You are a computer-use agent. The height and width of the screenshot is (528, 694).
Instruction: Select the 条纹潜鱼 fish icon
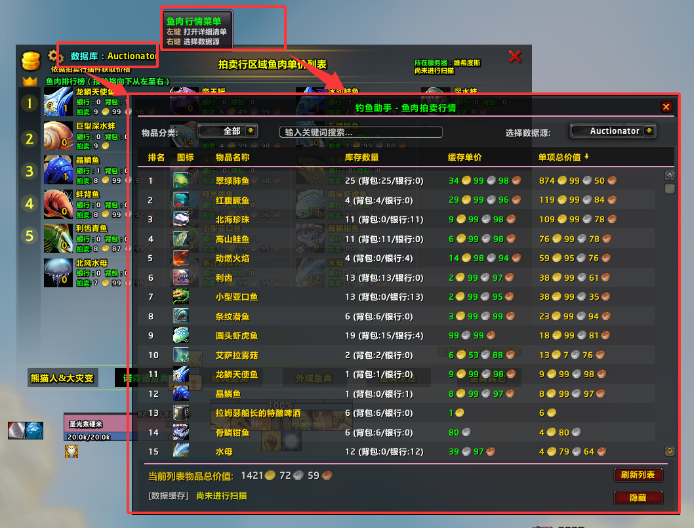point(180,316)
